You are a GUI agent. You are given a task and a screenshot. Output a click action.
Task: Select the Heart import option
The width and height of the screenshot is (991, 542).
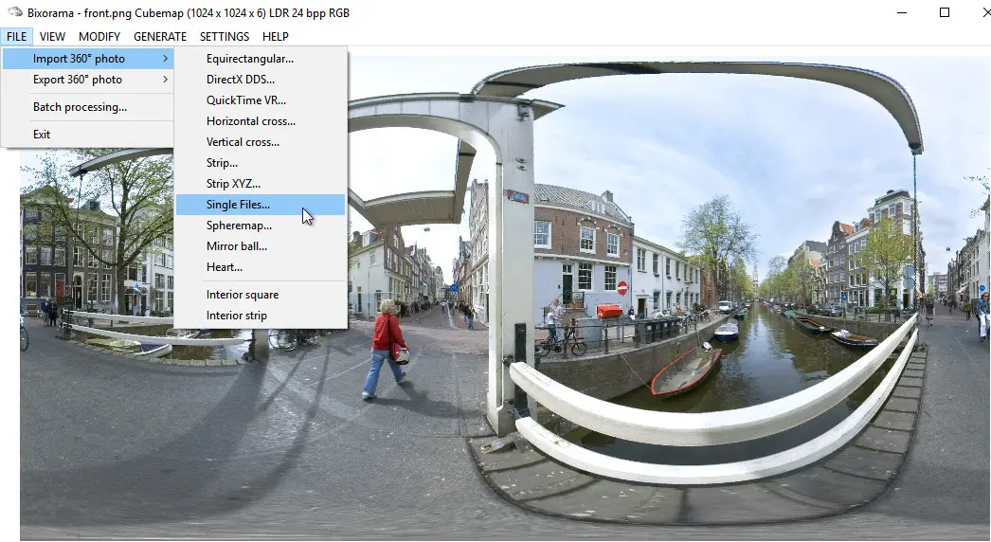click(x=261, y=267)
